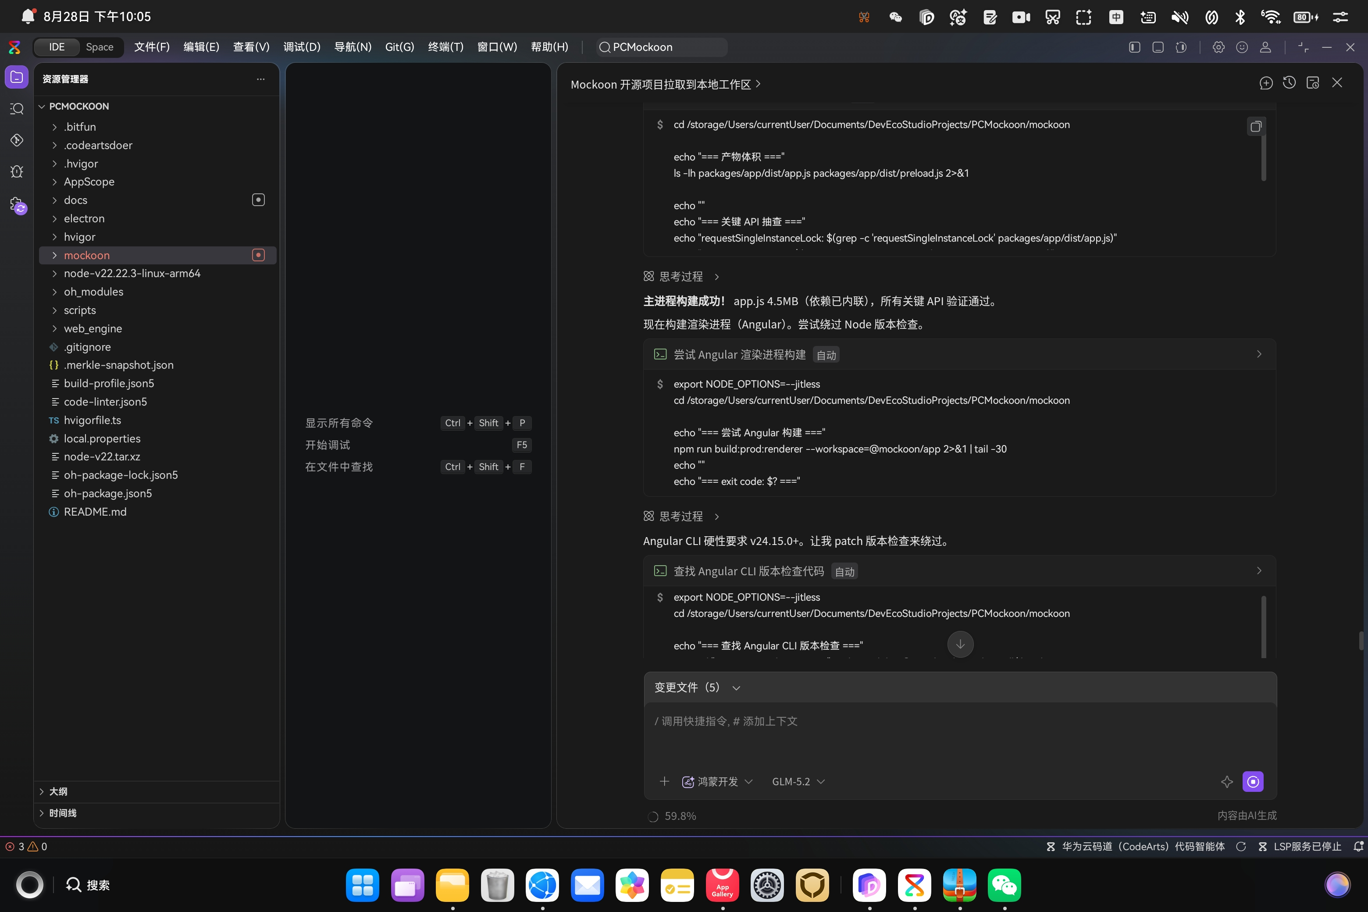
Task: Click the 59.8% context usage indicator
Action: coord(673,816)
